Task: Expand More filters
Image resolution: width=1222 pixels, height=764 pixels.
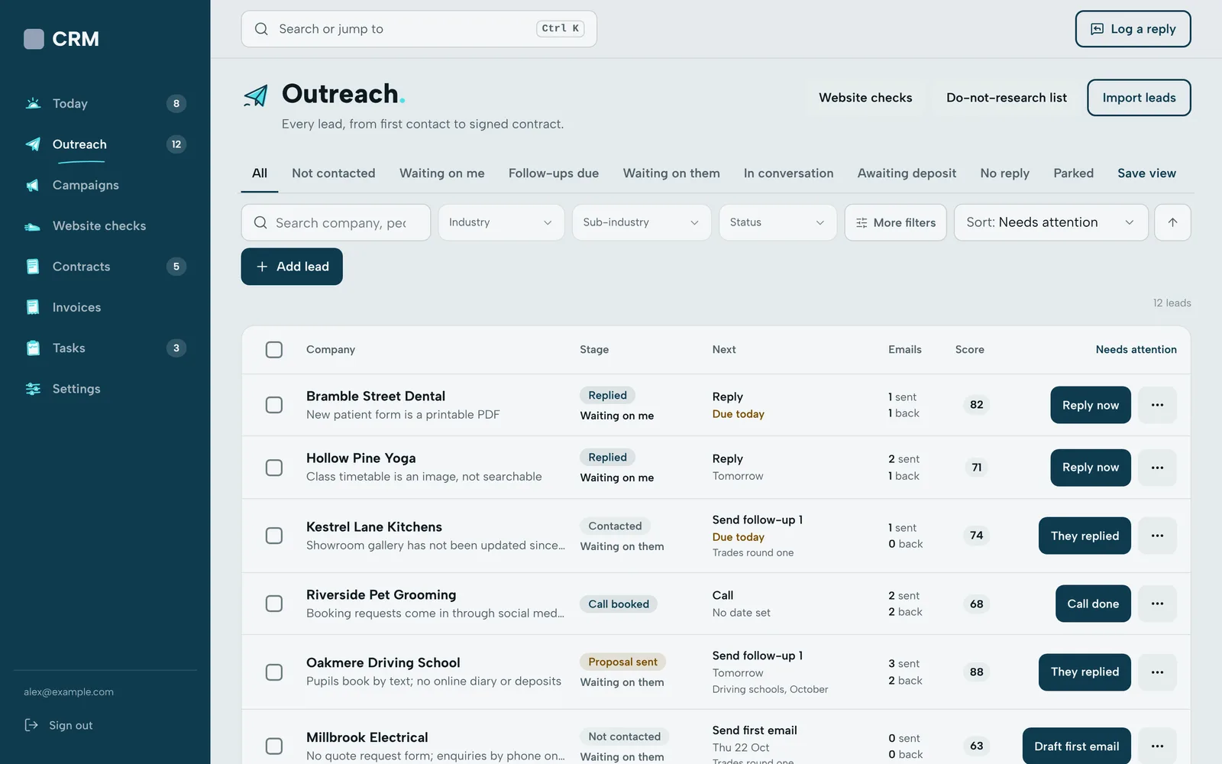Action: [896, 222]
